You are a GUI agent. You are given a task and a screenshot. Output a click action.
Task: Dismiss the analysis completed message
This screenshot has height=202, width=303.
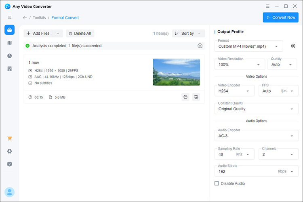(x=200, y=46)
